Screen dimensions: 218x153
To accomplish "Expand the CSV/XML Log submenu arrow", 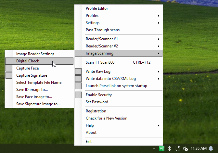I will pyautogui.click(x=159, y=79).
